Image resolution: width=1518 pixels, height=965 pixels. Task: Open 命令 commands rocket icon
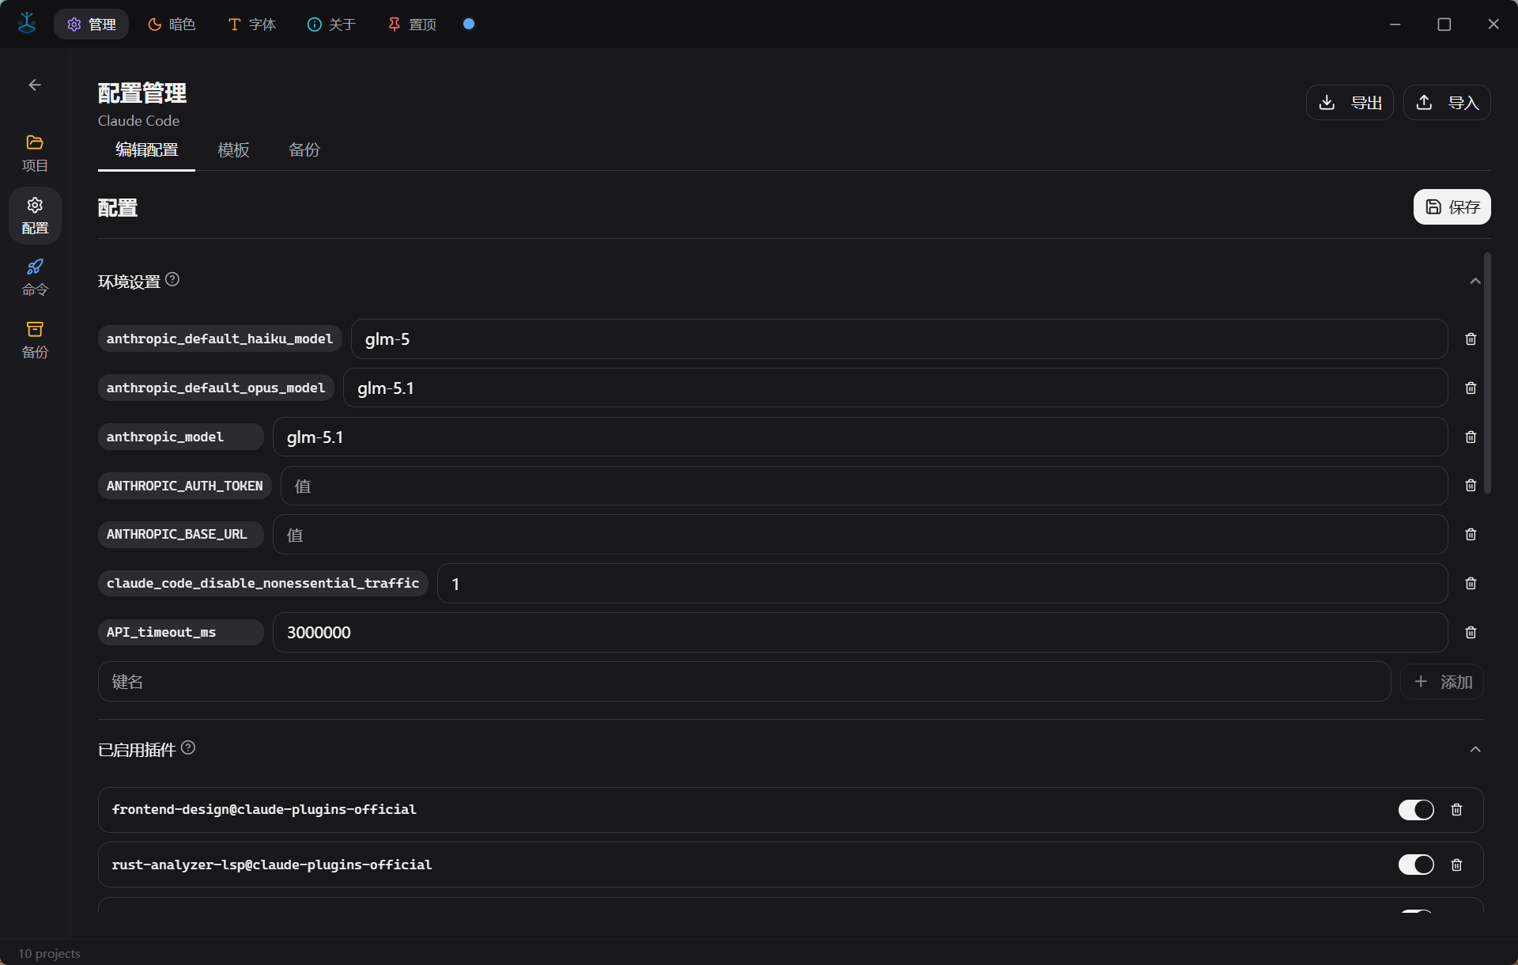(35, 277)
